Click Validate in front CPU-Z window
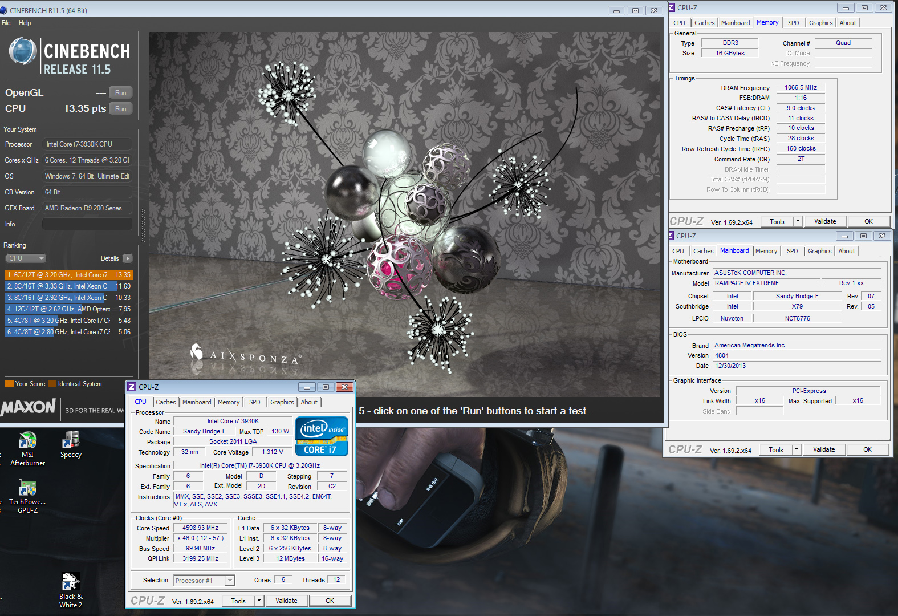Viewport: 898px width, 616px height. [x=286, y=601]
